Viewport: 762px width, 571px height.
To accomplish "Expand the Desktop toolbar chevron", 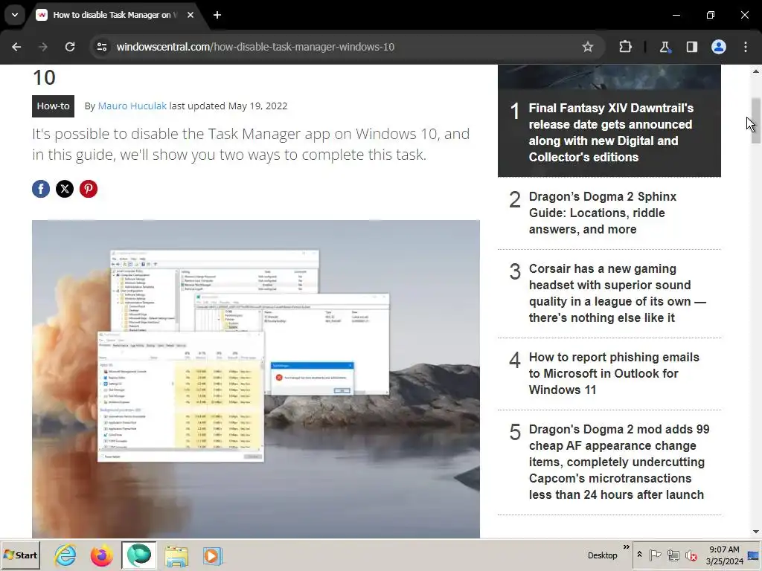I will 627,546.
